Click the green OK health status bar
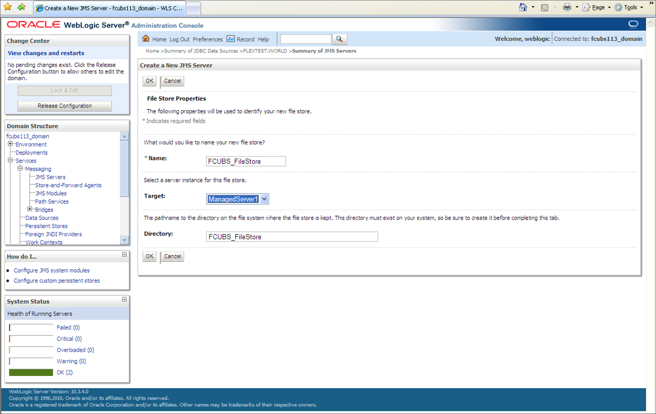656x414 pixels. (x=31, y=372)
